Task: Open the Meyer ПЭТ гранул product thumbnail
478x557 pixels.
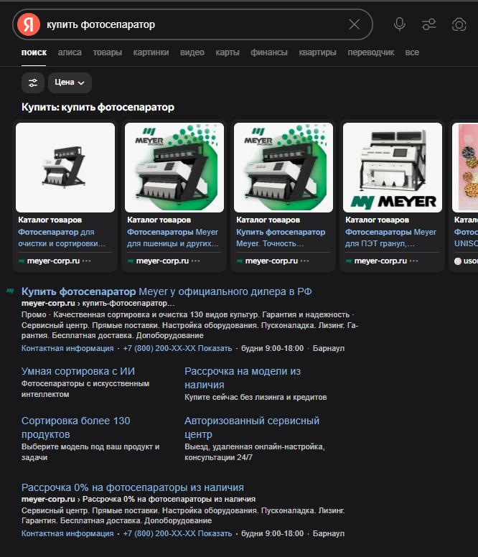Action: 392,167
